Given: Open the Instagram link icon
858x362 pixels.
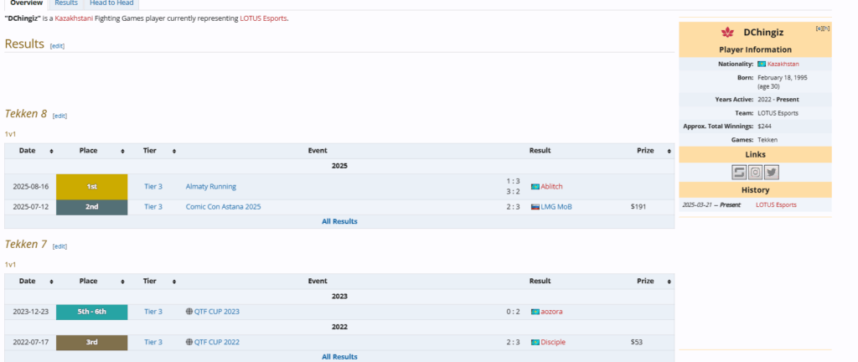Looking at the screenshot, I should point(755,172).
